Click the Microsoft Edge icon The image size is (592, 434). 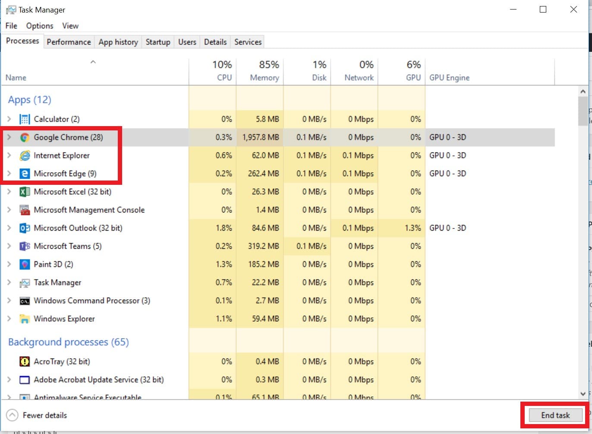(x=25, y=174)
